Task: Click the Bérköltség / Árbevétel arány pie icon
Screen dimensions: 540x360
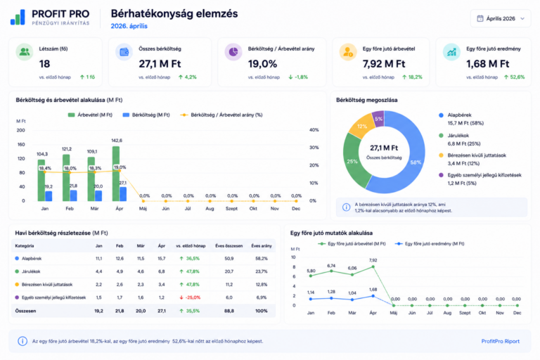Action: click(233, 52)
